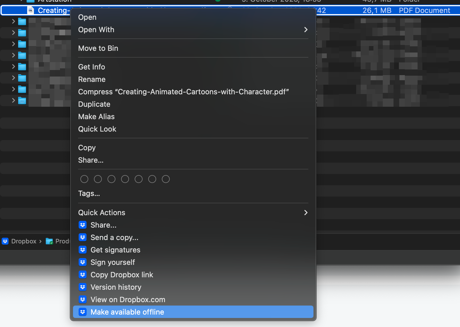Click the PDF file icon in selected row
The height and width of the screenshot is (327, 460).
[31, 10]
